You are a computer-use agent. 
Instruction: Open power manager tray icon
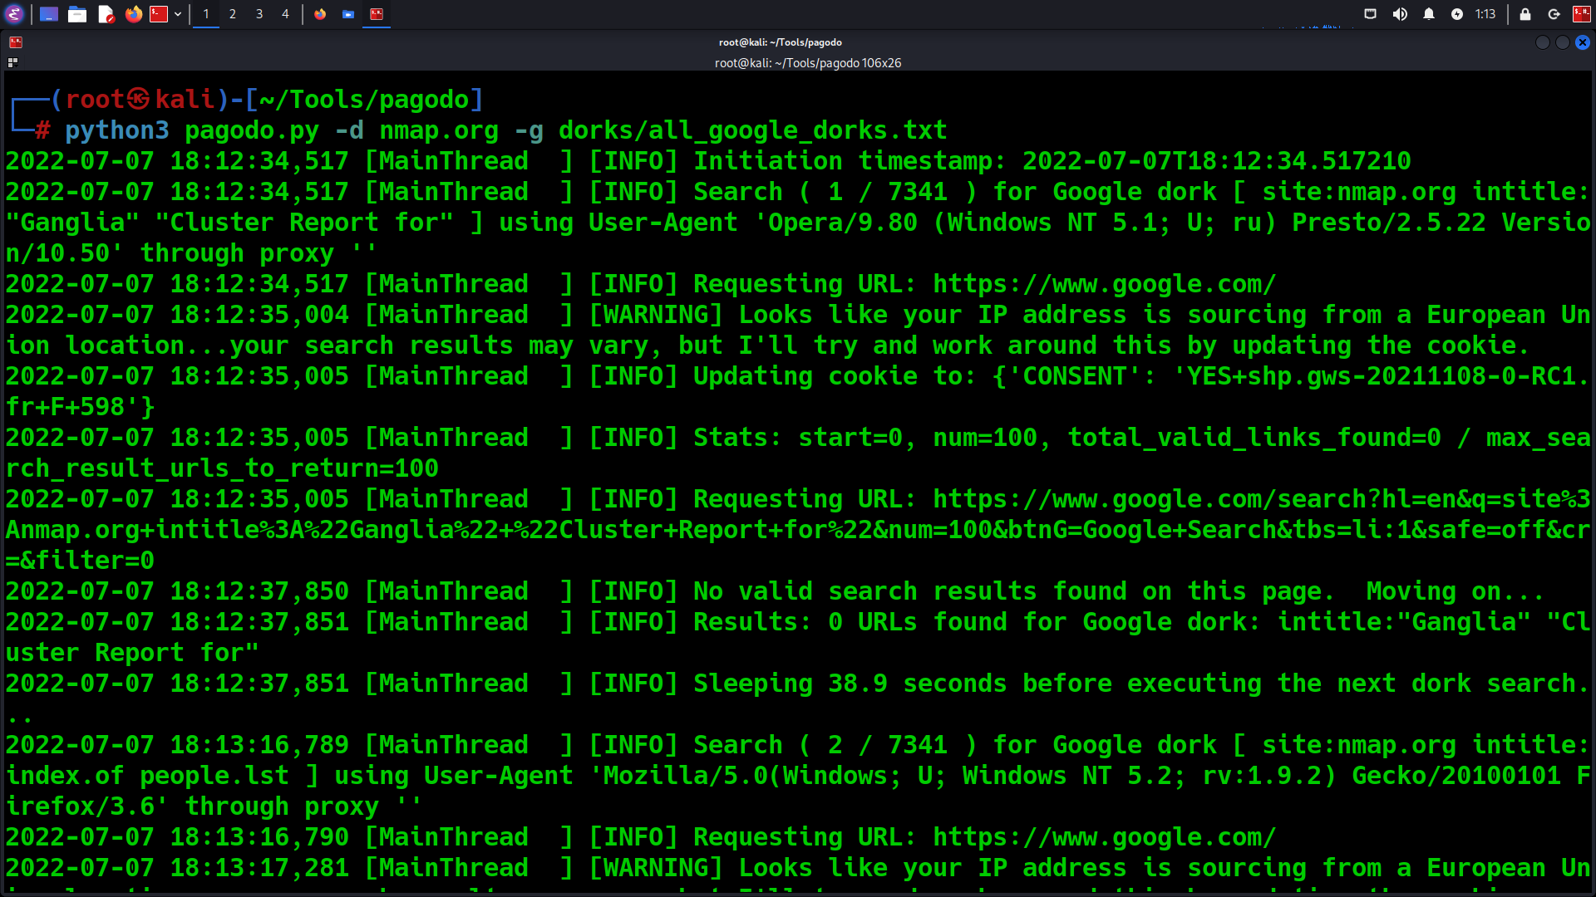(x=1457, y=14)
